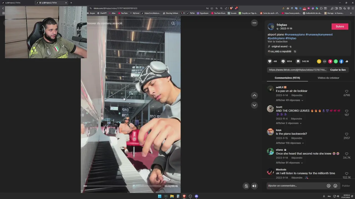Select the 'Commentaires (9514)' tab

[287, 78]
